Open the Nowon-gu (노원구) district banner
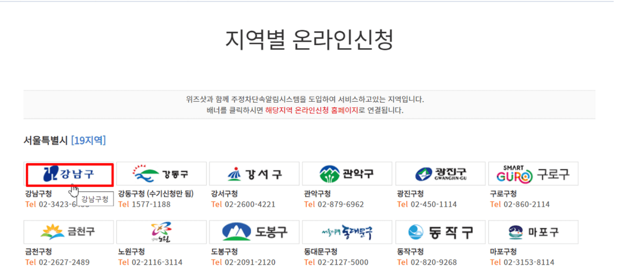 tap(161, 232)
